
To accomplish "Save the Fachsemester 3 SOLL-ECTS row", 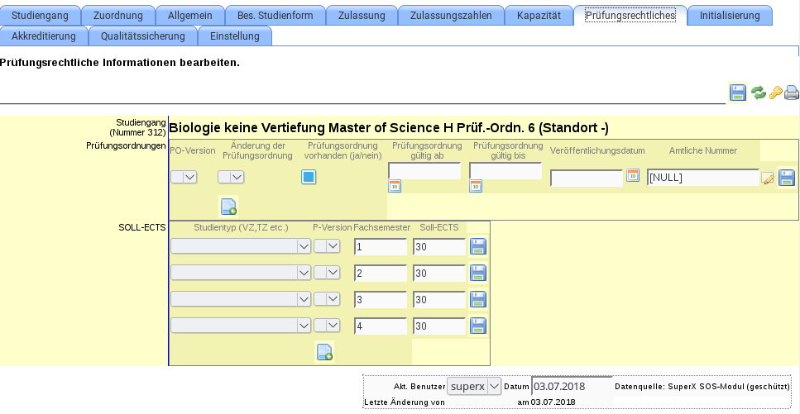I will point(478,299).
